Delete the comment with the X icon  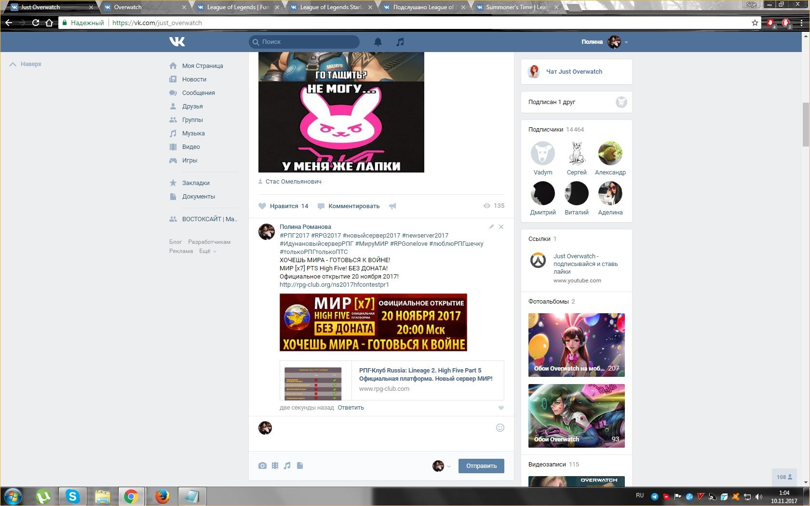tap(501, 226)
